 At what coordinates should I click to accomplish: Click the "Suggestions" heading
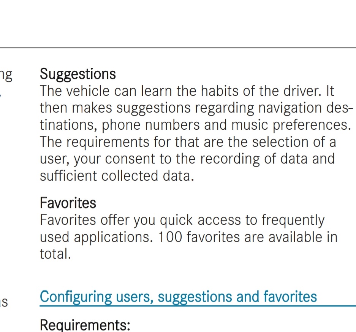click(78, 74)
